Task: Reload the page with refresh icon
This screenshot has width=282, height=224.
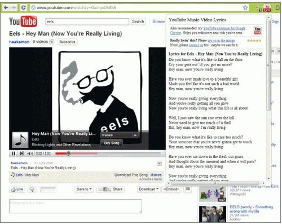Action: click(23, 7)
